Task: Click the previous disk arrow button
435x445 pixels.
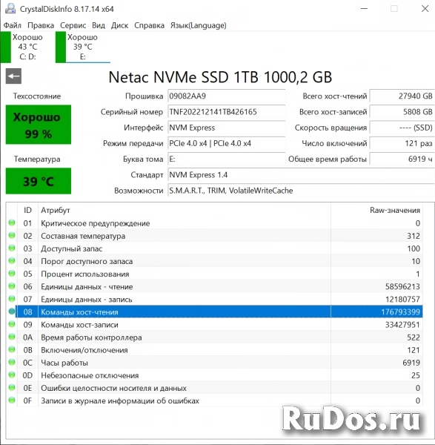Action: point(13,76)
